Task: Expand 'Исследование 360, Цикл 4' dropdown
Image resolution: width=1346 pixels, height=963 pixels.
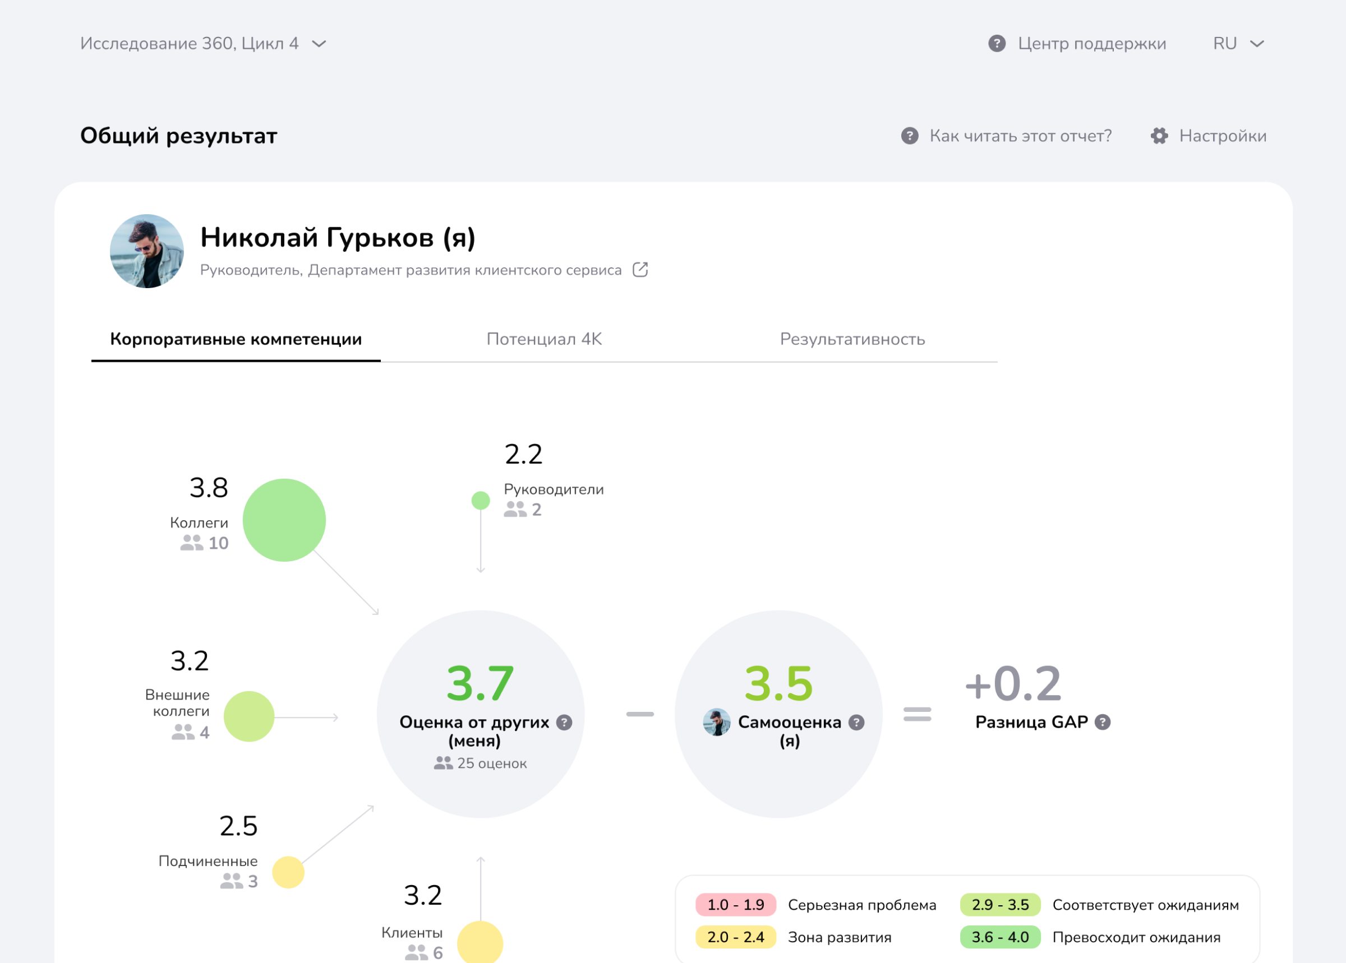Action: [x=190, y=43]
